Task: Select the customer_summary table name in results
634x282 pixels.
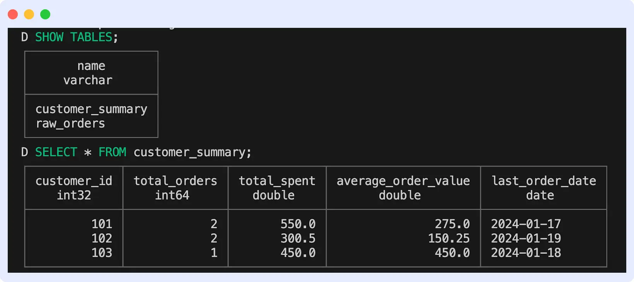Action: (x=91, y=109)
